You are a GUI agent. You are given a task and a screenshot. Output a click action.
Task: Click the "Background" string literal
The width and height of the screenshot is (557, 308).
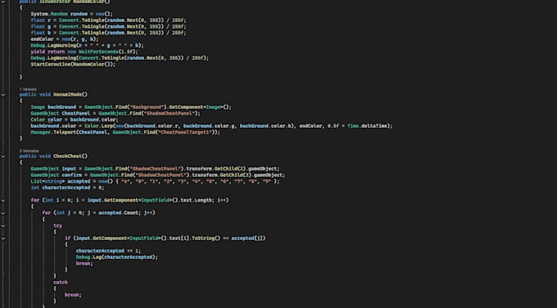147,107
